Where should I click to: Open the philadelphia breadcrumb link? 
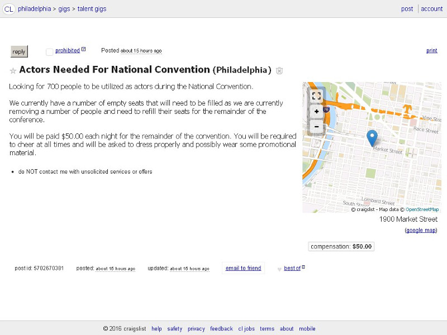pos(34,9)
